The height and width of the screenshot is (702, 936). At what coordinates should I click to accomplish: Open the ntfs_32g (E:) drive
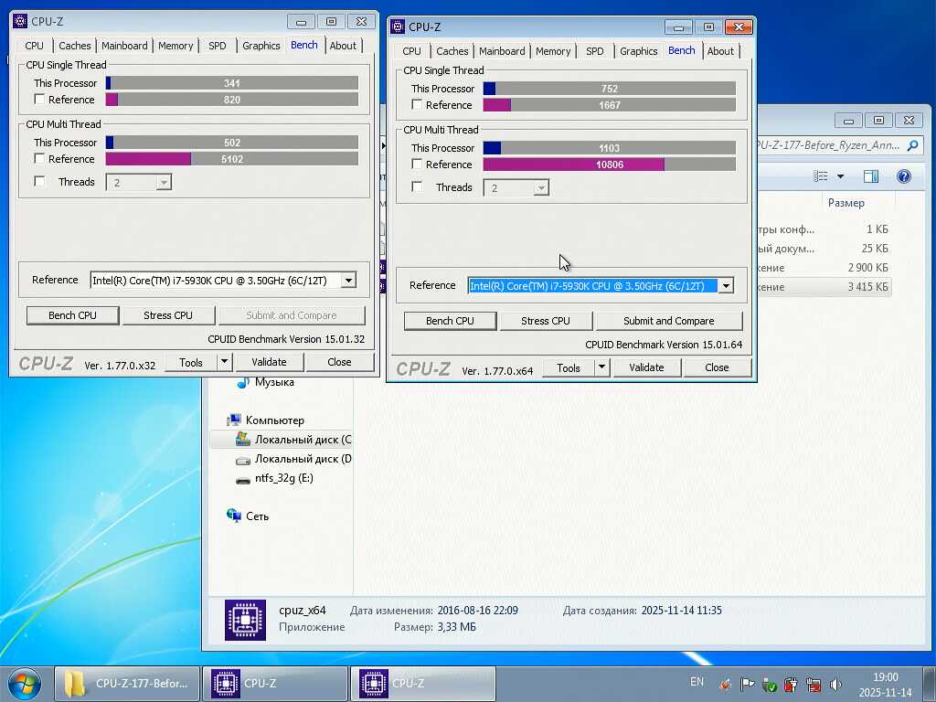coord(274,477)
